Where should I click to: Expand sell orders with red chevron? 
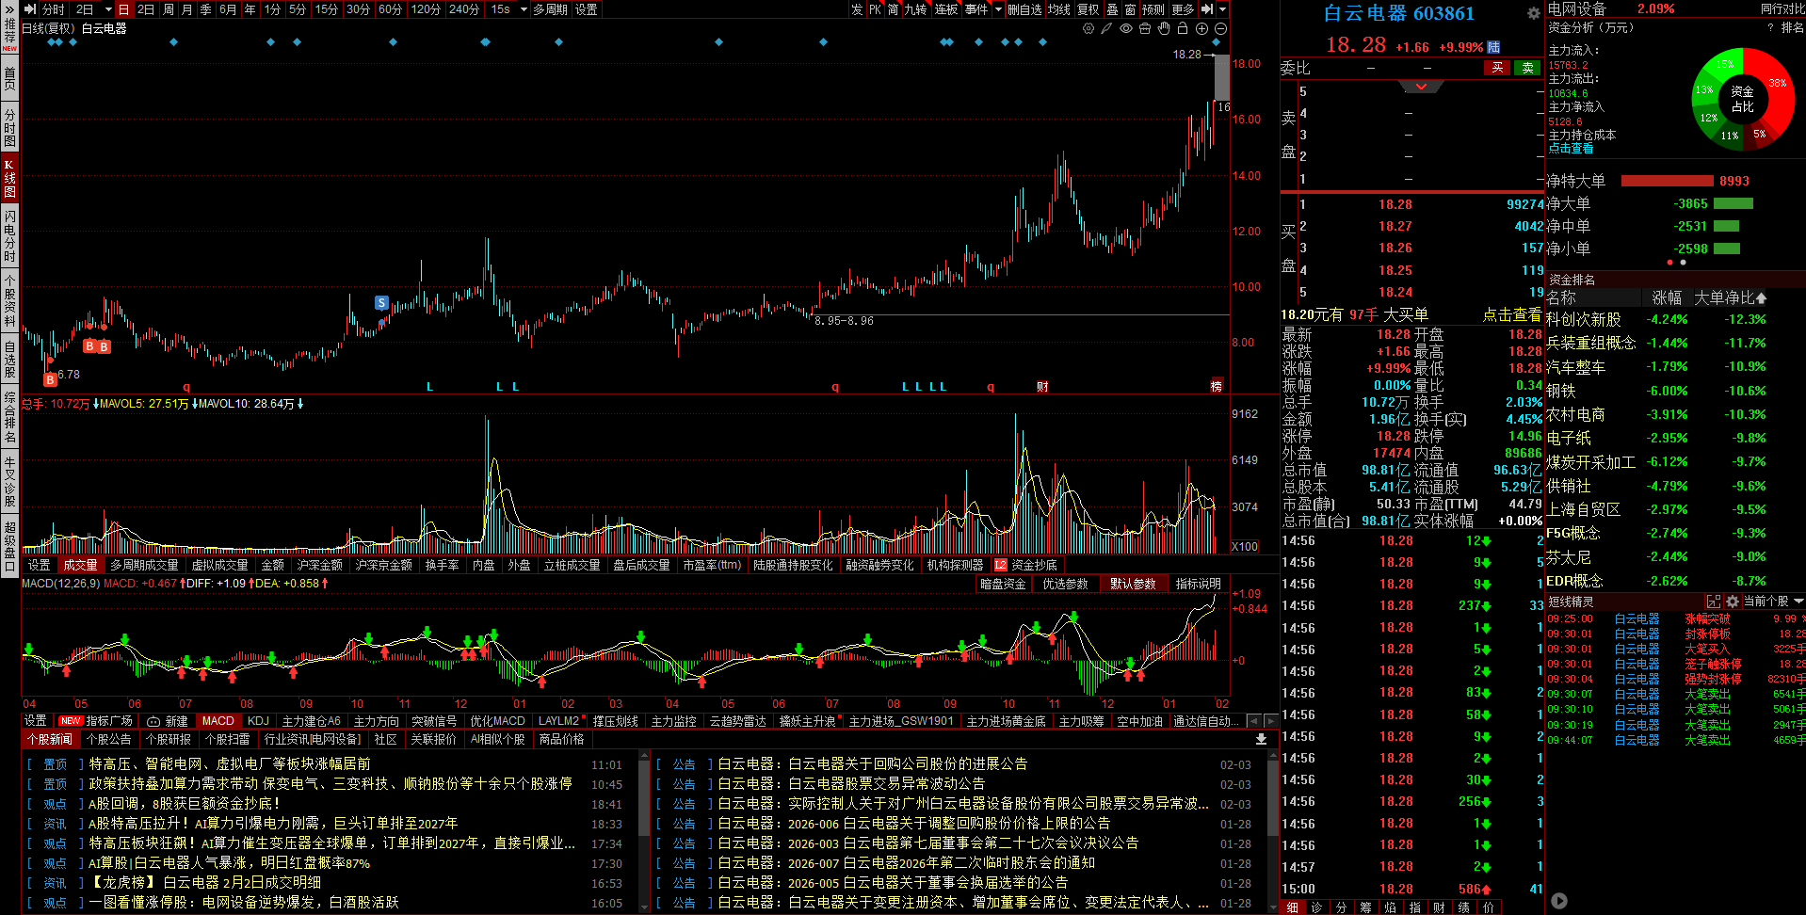(x=1421, y=87)
